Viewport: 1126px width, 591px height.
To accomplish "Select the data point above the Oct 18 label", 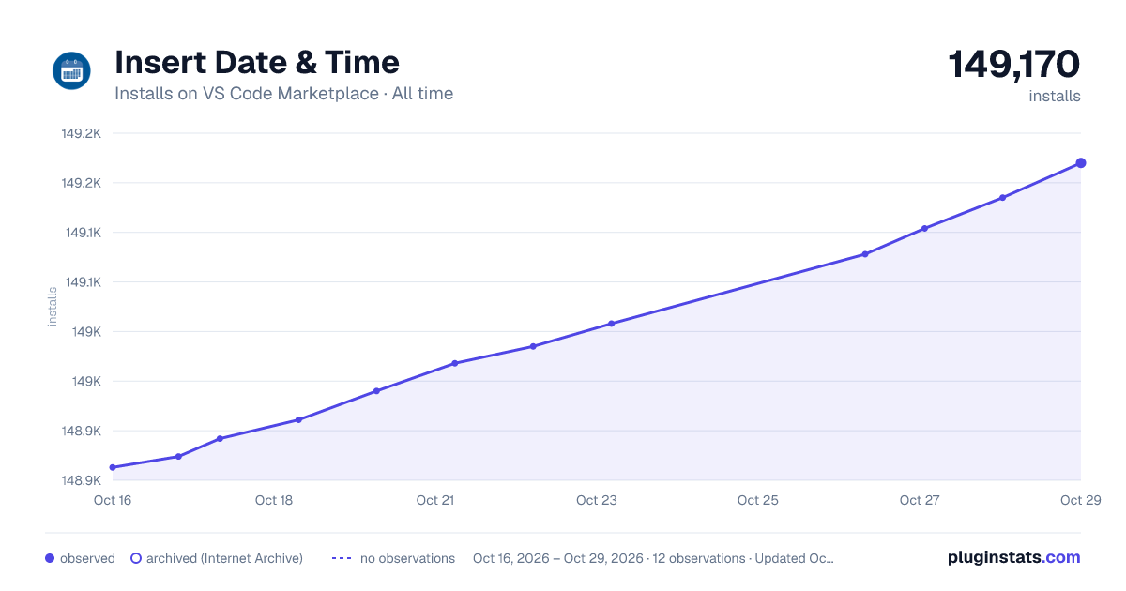I will click(x=298, y=419).
